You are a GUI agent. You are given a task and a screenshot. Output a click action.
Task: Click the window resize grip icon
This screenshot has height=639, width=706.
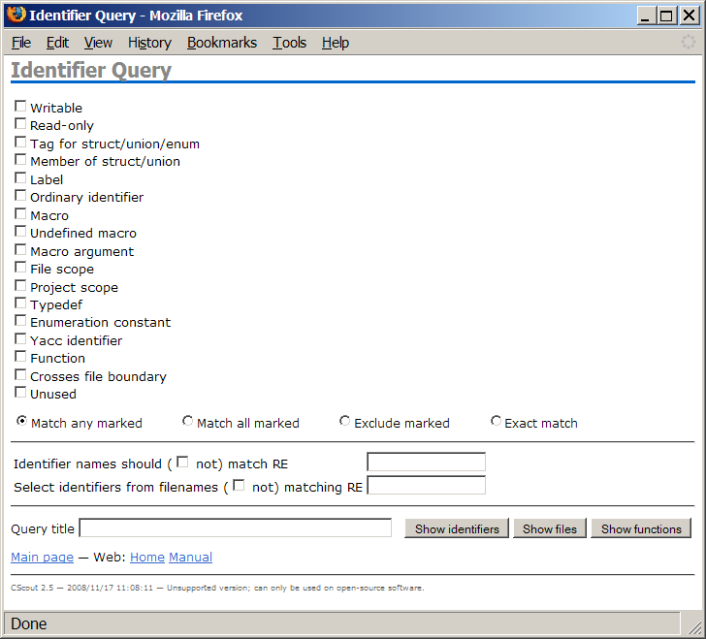[693, 626]
